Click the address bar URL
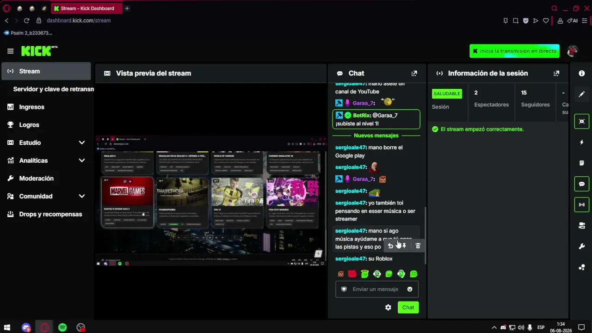The width and height of the screenshot is (592, 333). point(79,20)
